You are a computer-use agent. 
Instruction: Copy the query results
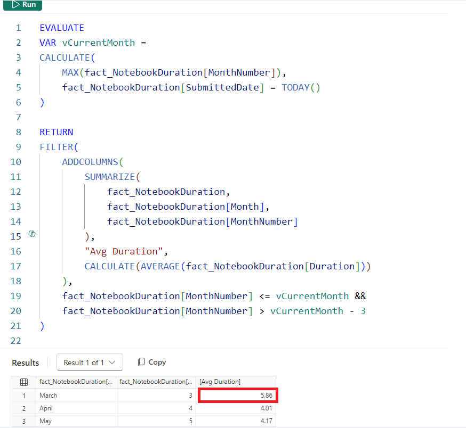151,363
